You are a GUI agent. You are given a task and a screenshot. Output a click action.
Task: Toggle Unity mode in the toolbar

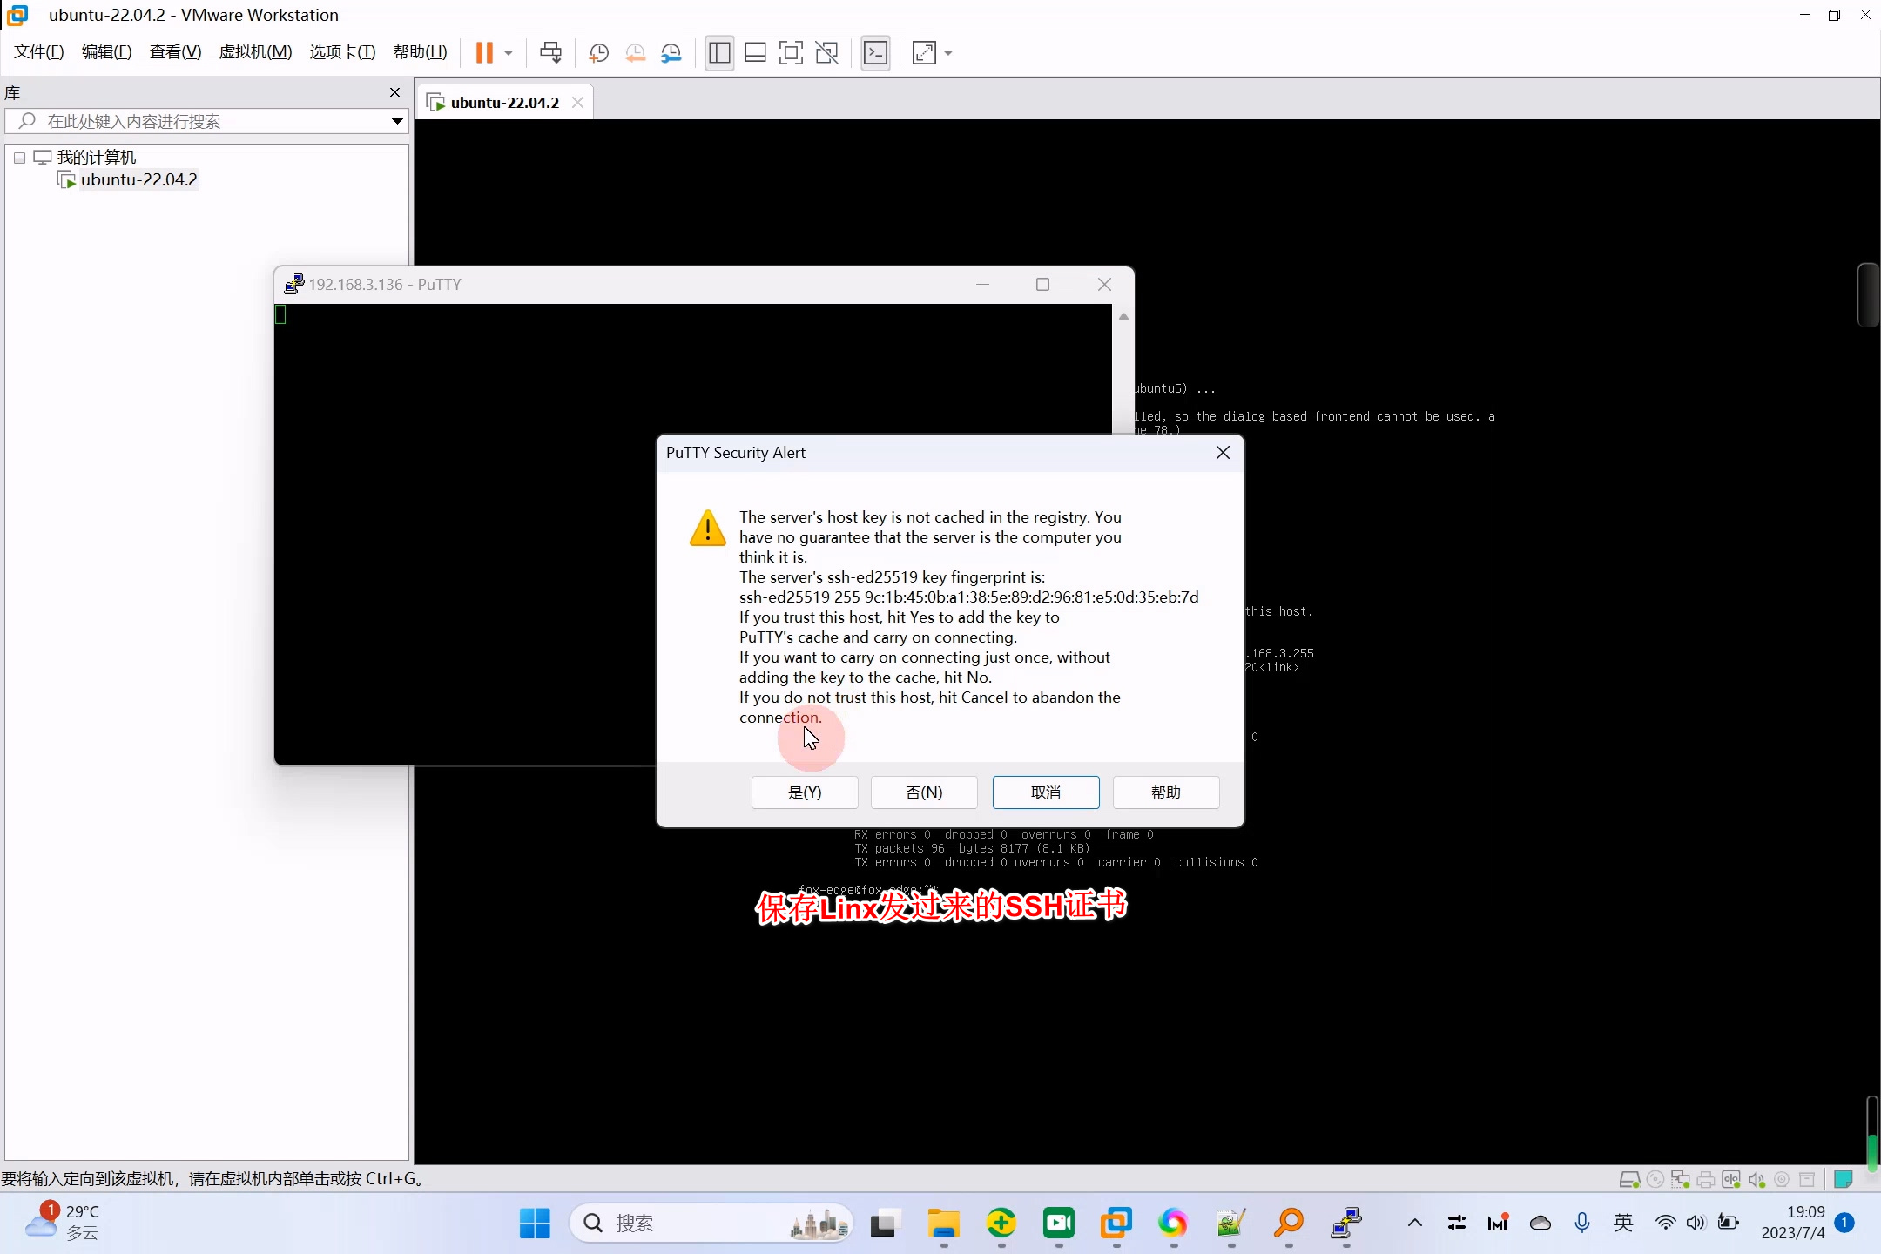827,53
